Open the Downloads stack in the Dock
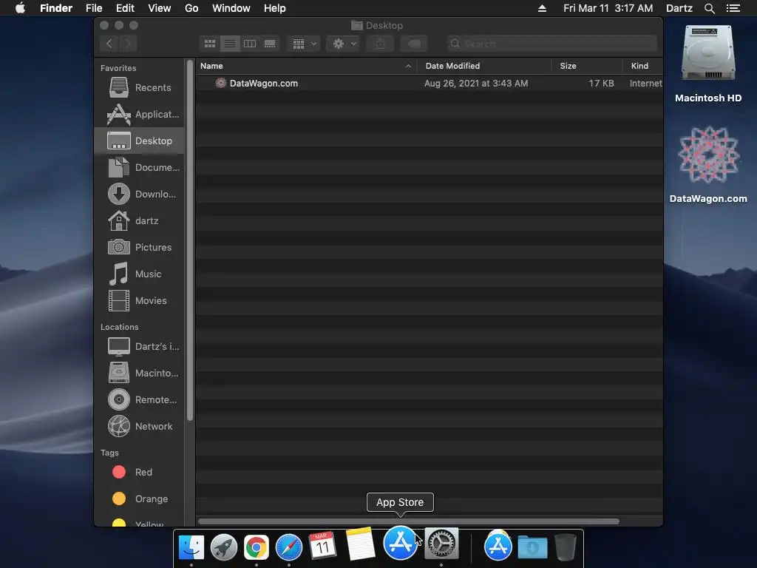The height and width of the screenshot is (568, 757). point(532,547)
